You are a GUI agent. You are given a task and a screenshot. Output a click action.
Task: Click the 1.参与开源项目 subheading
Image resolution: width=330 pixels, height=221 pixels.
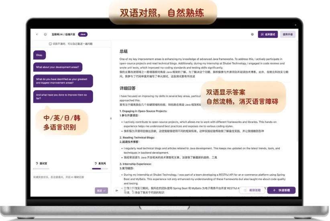coord(129,116)
